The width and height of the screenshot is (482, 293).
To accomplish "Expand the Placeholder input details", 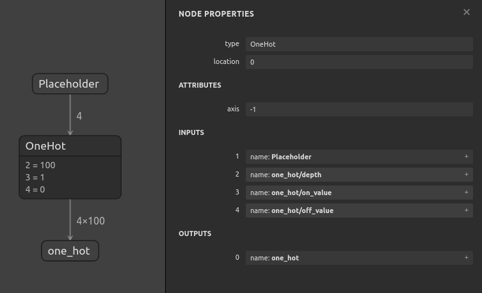I will 466,157.
